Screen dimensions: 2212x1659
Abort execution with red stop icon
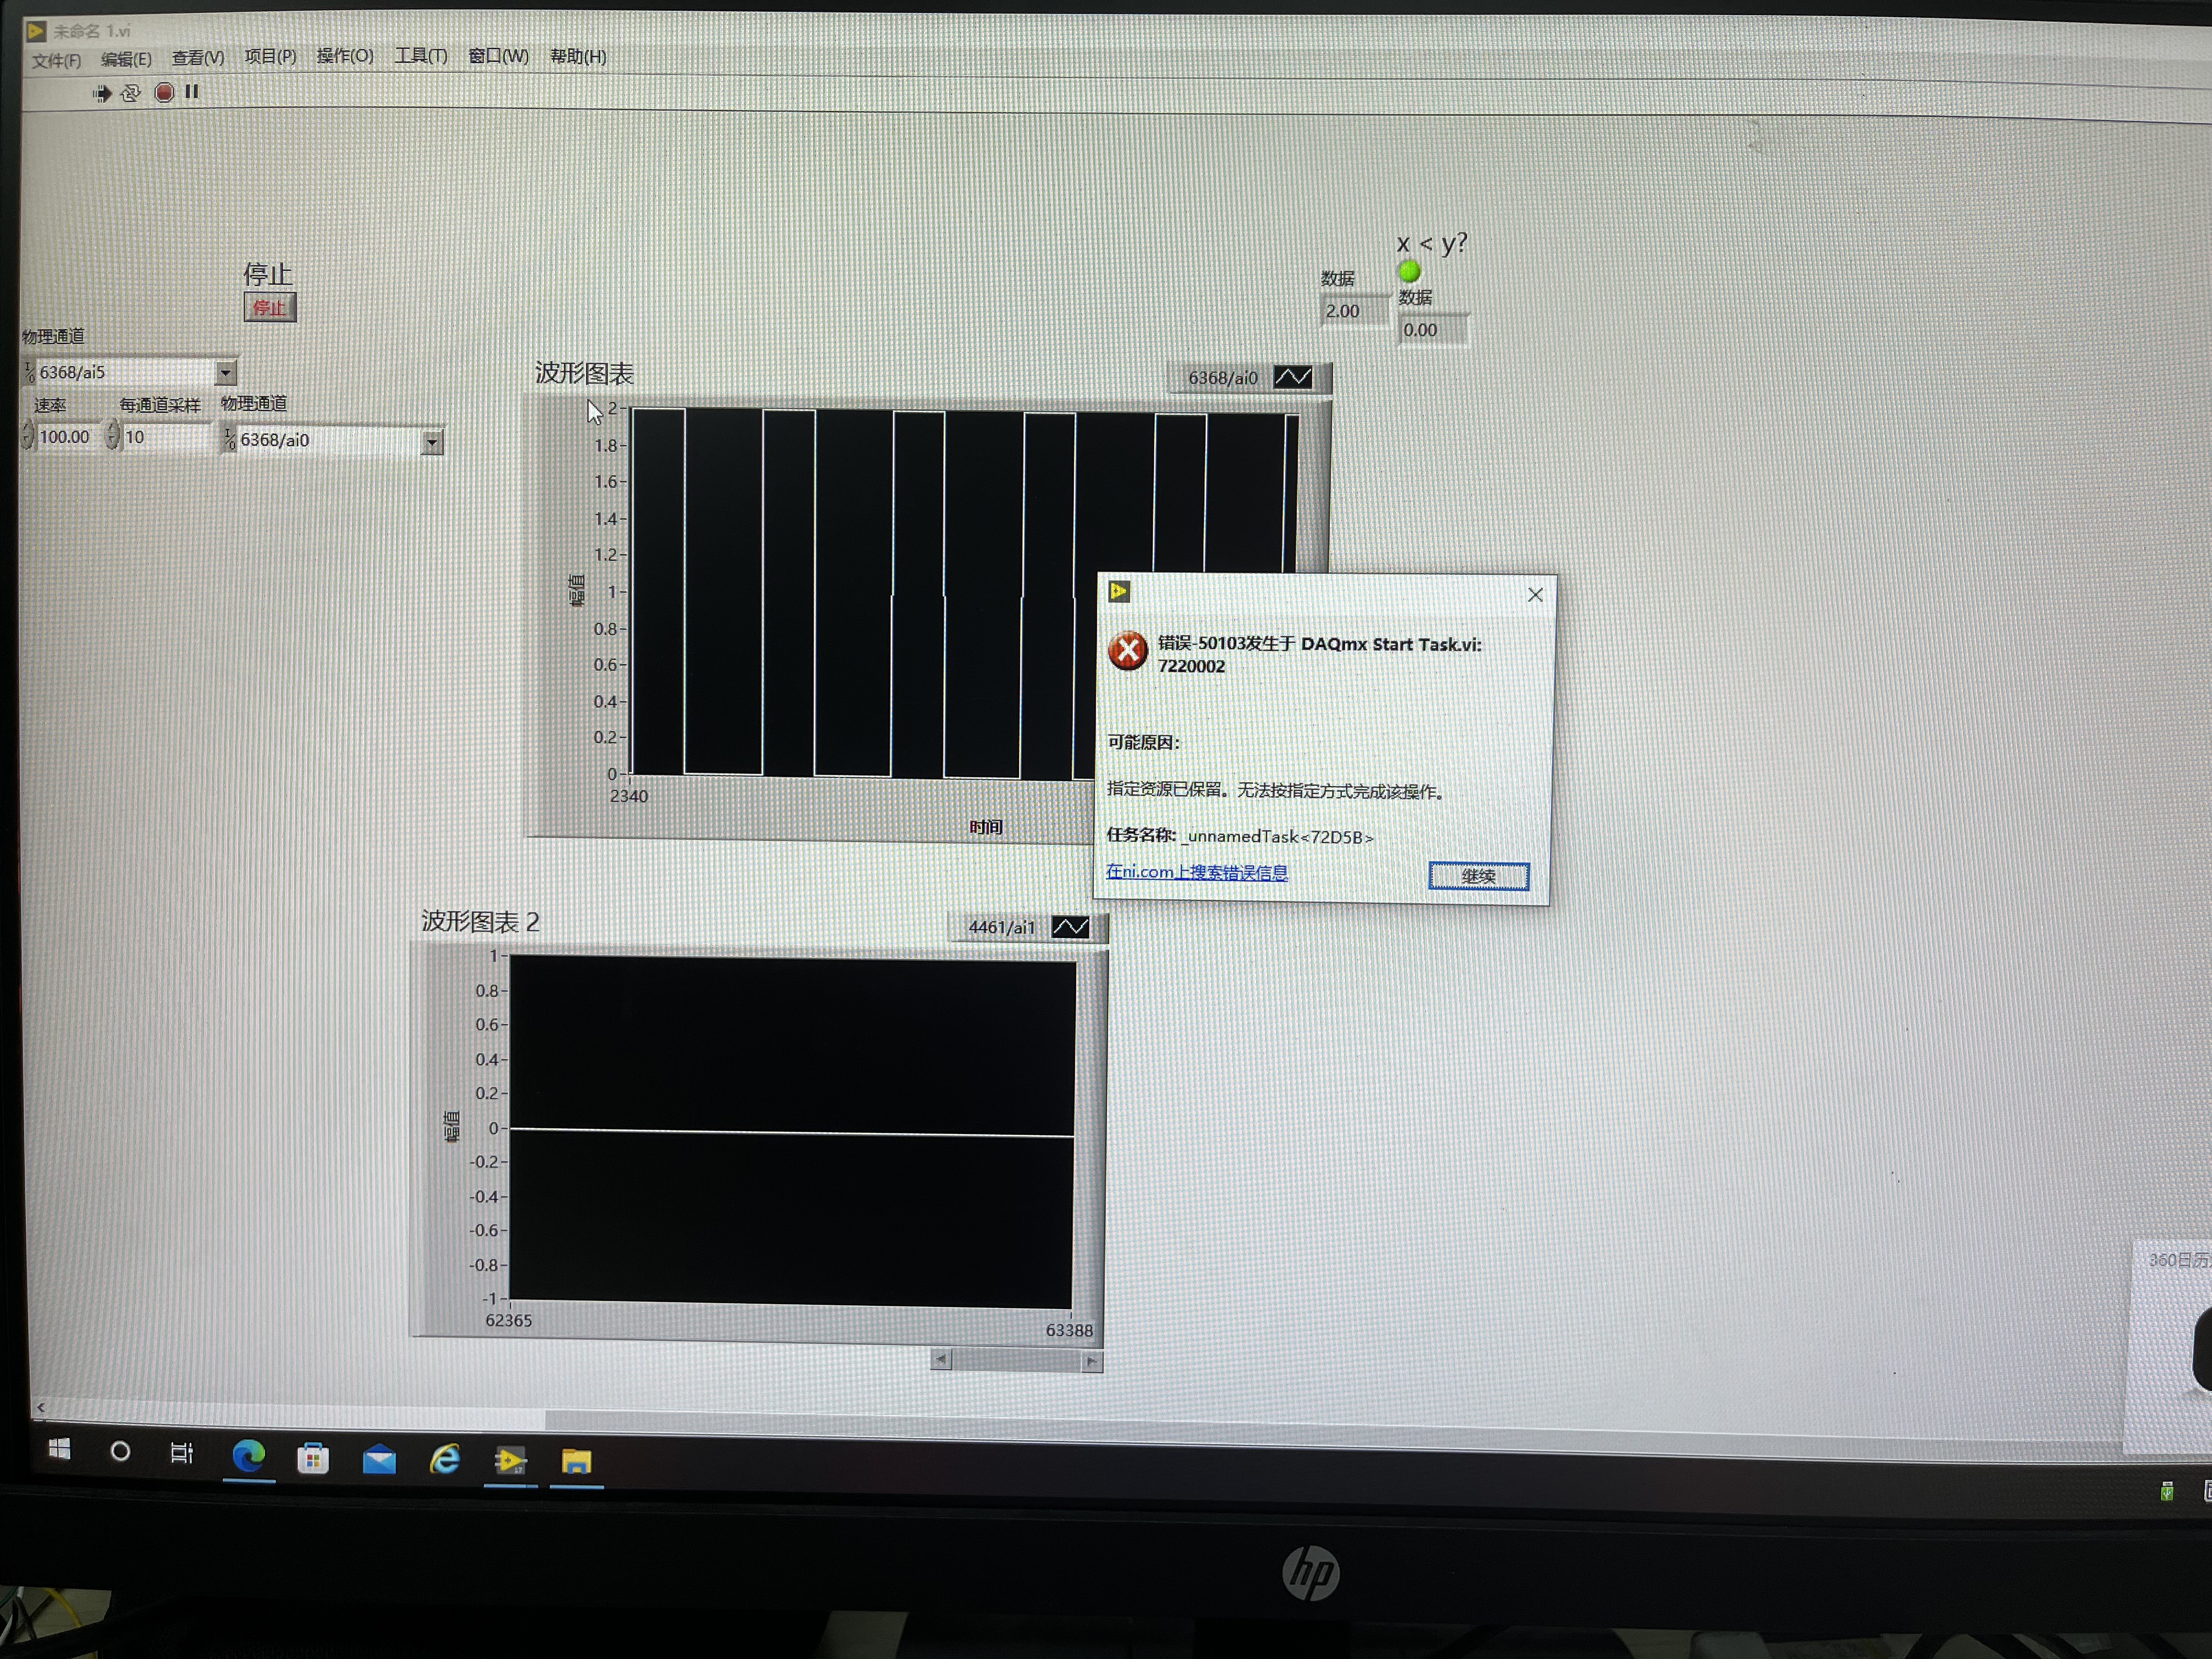pos(165,92)
